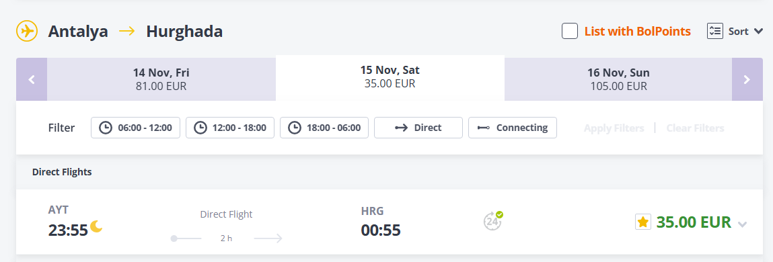
Task: Click the yellow arrow between Antalya and Hurghada
Action: tap(127, 32)
